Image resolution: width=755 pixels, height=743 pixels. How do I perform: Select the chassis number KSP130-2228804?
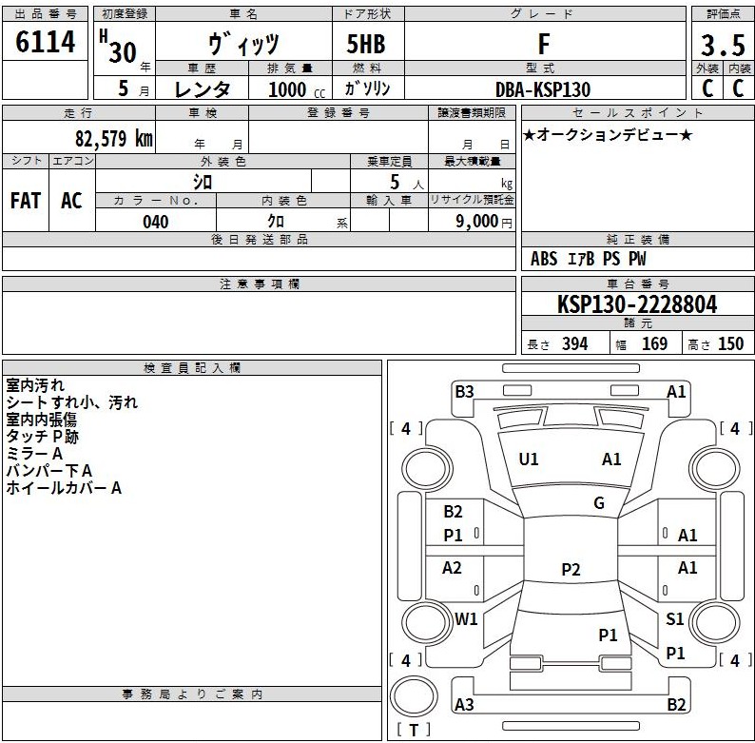point(637,304)
